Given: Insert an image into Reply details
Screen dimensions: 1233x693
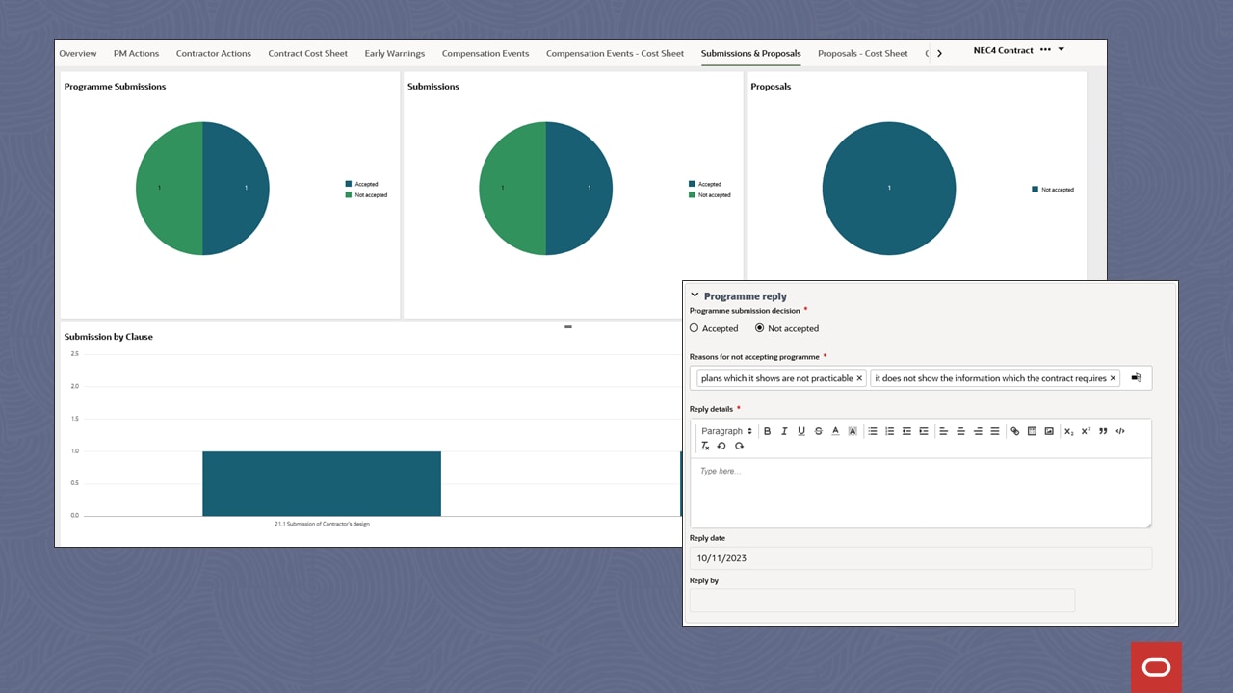Looking at the screenshot, I should [x=1049, y=431].
